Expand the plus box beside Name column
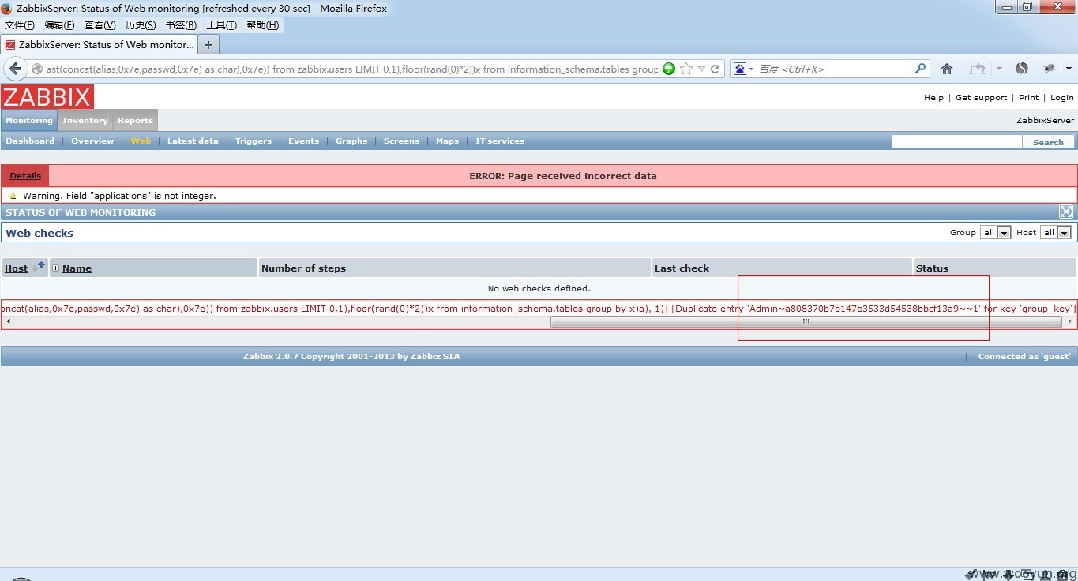Viewport: 1078px width, 581px height. point(55,268)
